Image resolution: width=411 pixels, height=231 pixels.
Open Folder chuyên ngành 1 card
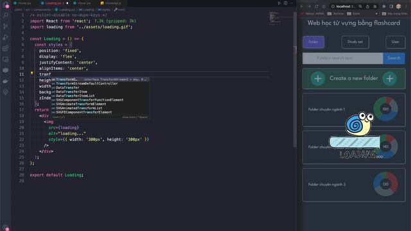tap(354, 110)
